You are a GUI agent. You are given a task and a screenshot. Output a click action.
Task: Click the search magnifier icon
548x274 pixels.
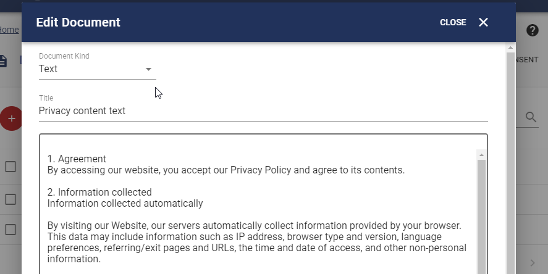531,117
